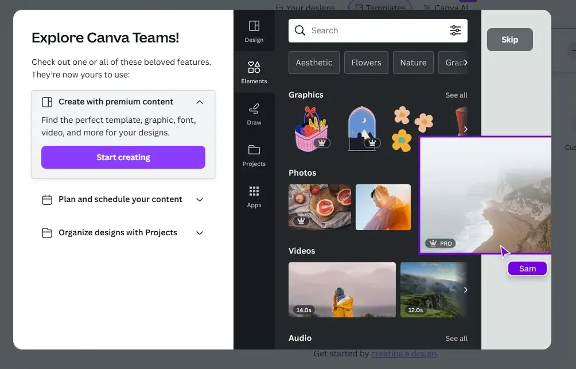Image resolution: width=576 pixels, height=369 pixels.
Task: Expand Organize designs with Projects
Action: [x=200, y=233]
